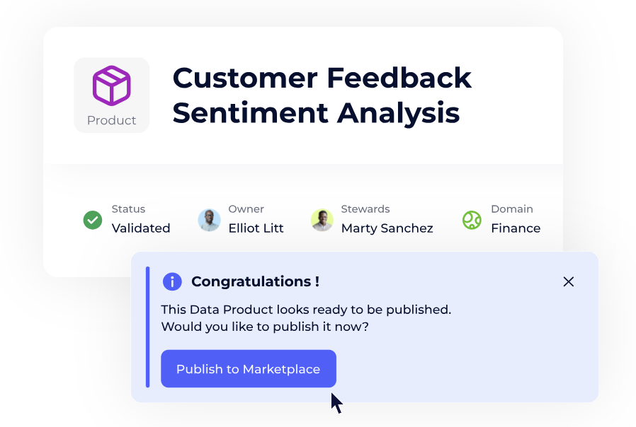
Task: Click the Owner field label
Action: click(246, 209)
